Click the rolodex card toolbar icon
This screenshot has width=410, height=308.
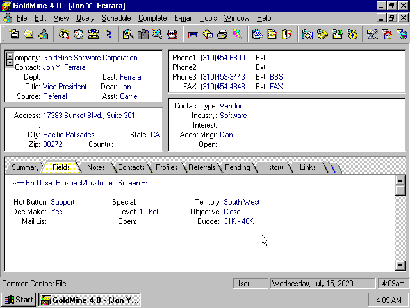click(x=172, y=34)
